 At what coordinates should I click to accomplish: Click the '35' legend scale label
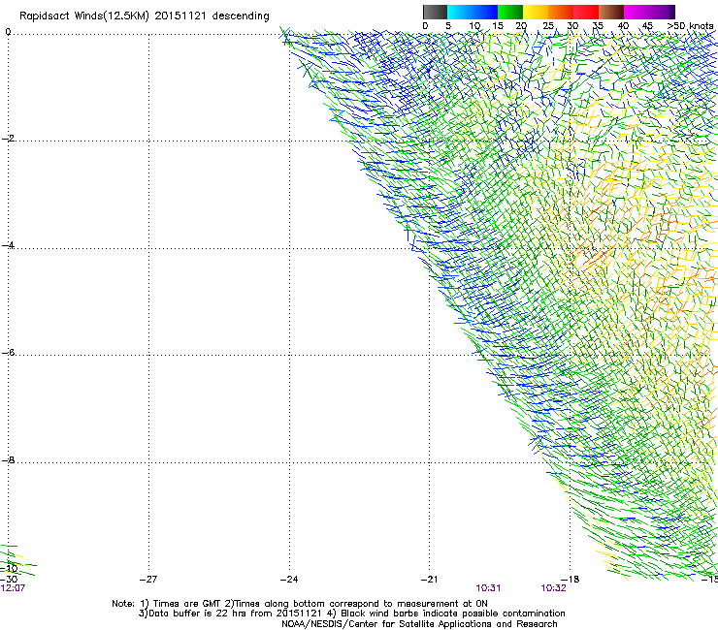(x=598, y=25)
